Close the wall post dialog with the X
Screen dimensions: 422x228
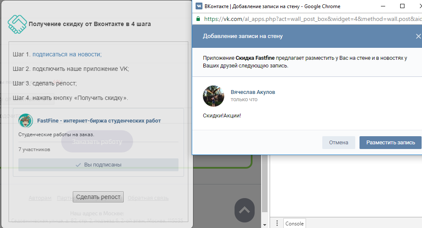point(418,36)
